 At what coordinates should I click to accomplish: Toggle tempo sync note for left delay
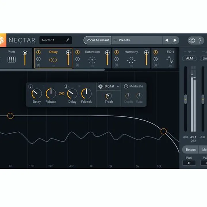[31, 87]
